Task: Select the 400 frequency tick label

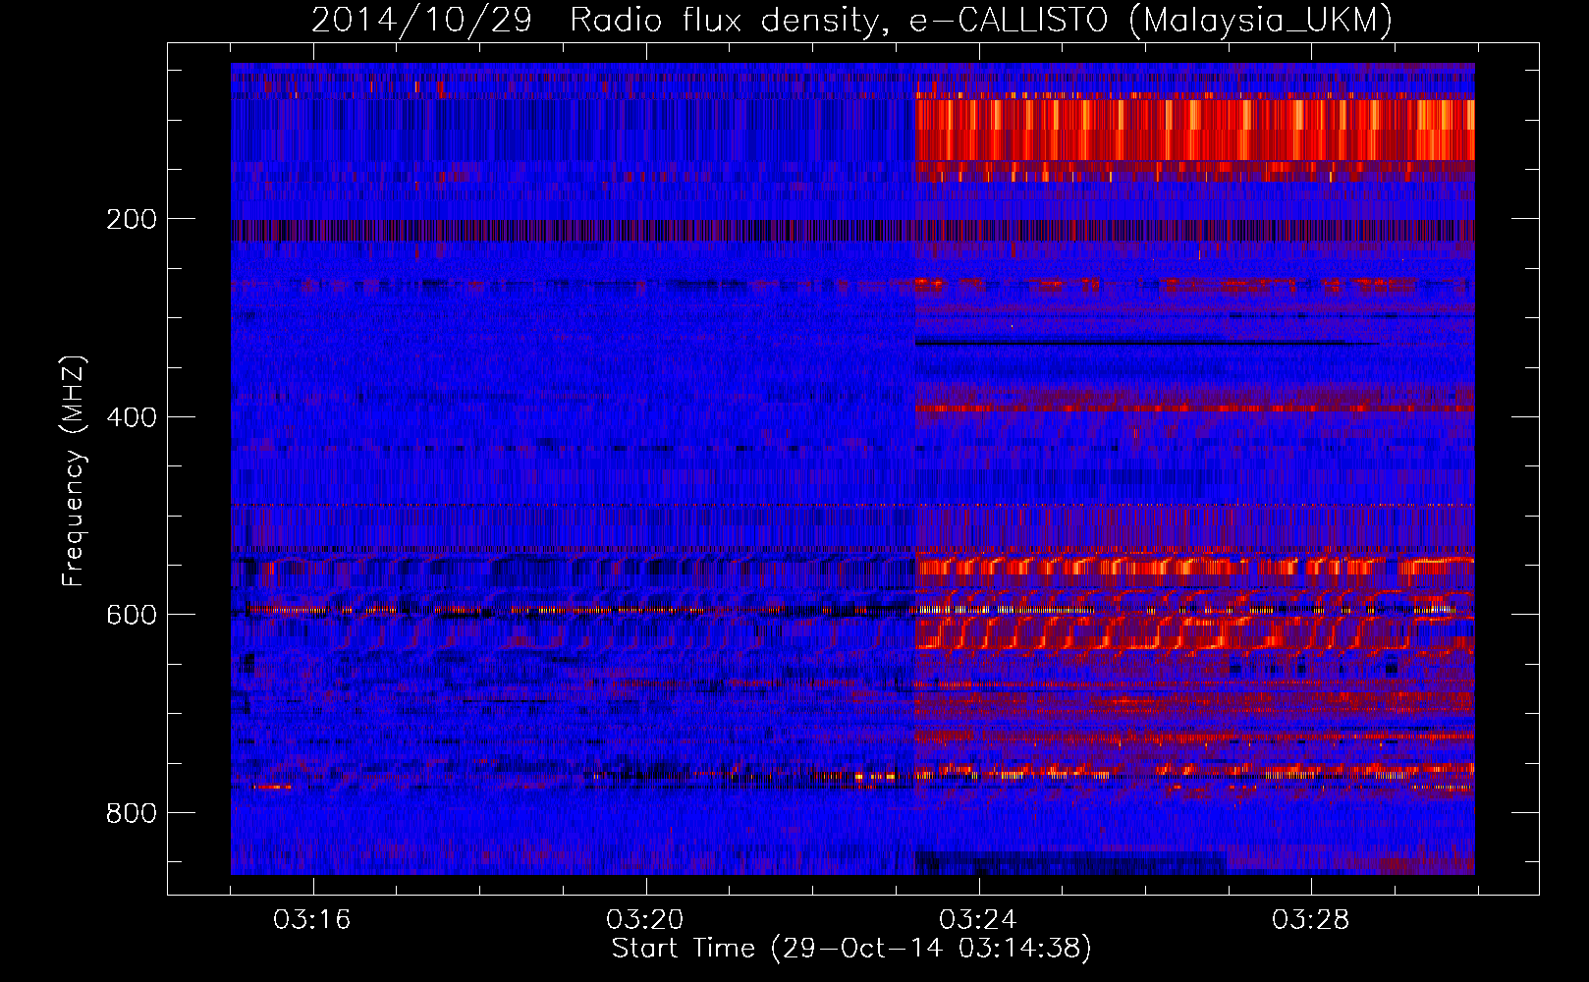Action: tap(131, 417)
